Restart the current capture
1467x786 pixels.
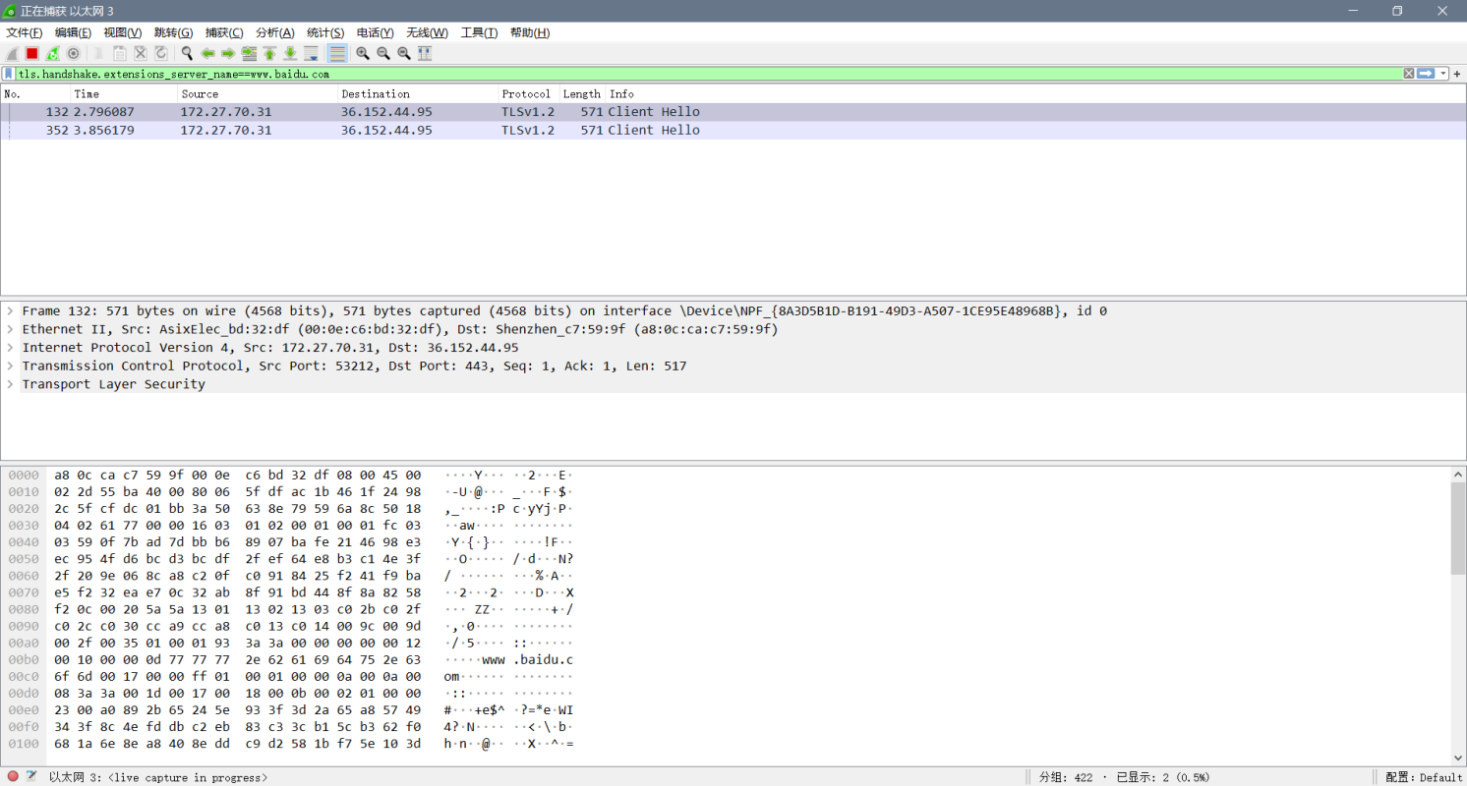pos(52,53)
